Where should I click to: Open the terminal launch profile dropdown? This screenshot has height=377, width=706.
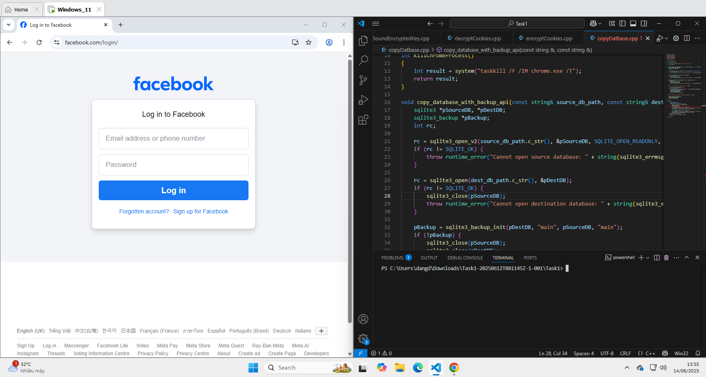pyautogui.click(x=648, y=258)
